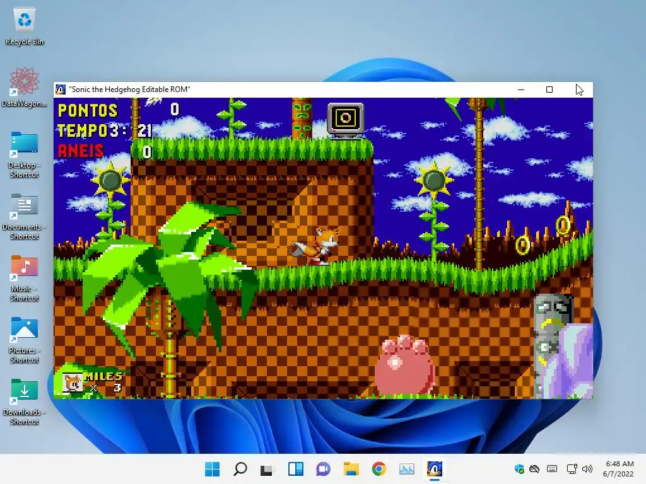Open the DataWagon desktop shortcut
Screen dimensions: 646x484
pyautogui.click(x=25, y=87)
